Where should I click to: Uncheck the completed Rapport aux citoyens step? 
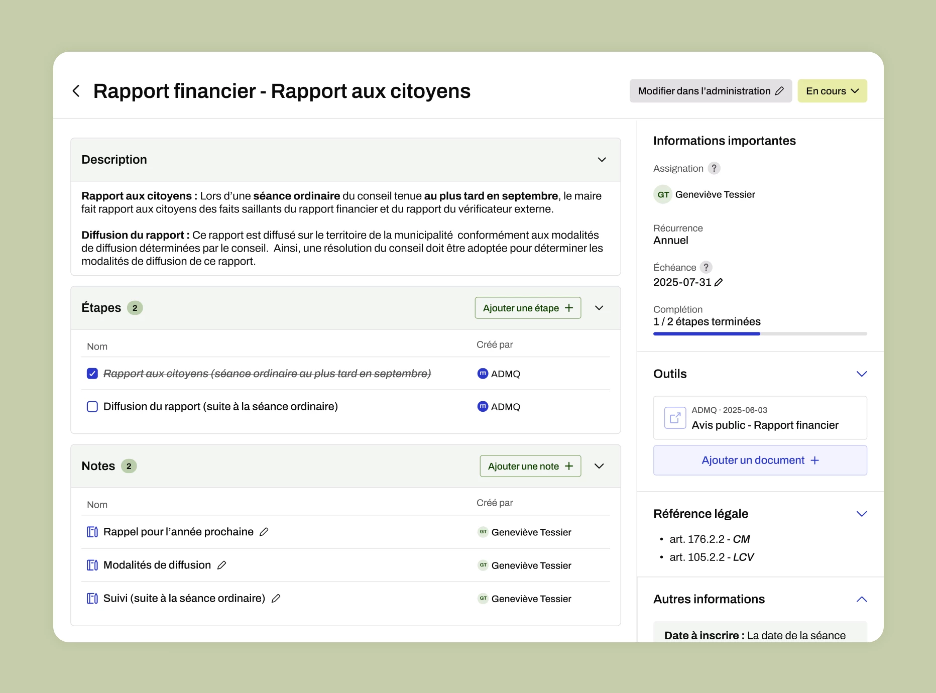click(x=92, y=374)
